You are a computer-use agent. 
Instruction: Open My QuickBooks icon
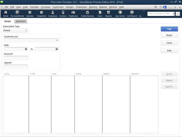point(17,14)
